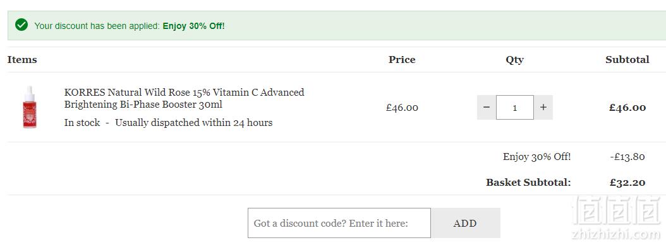This screenshot has height=245, width=666.
Task: Click the bold 'Enjoy 30% Off!' banner text
Action: (x=194, y=26)
